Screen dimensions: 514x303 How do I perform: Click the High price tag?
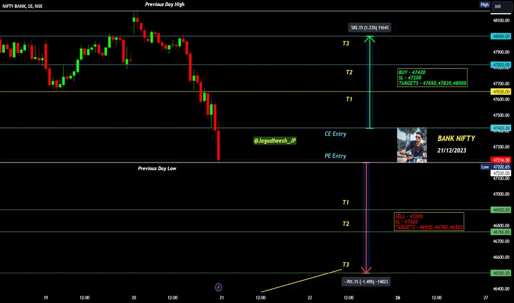coord(485,4)
